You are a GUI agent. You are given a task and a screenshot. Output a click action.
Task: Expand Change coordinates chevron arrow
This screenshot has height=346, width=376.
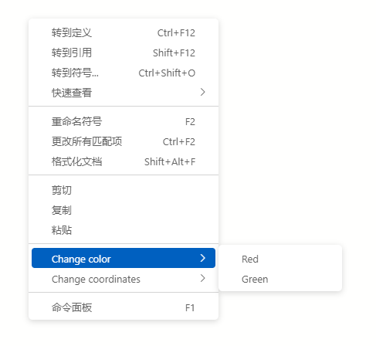click(x=203, y=278)
